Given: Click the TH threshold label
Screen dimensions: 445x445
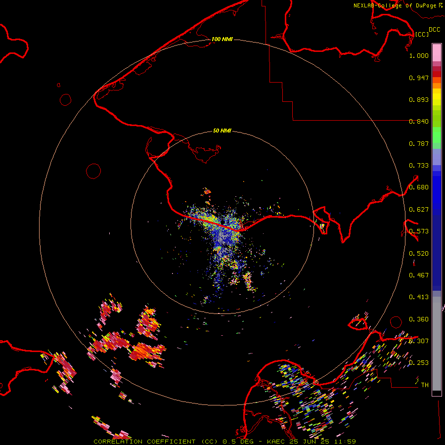Looking at the screenshot, I should tap(425, 385).
